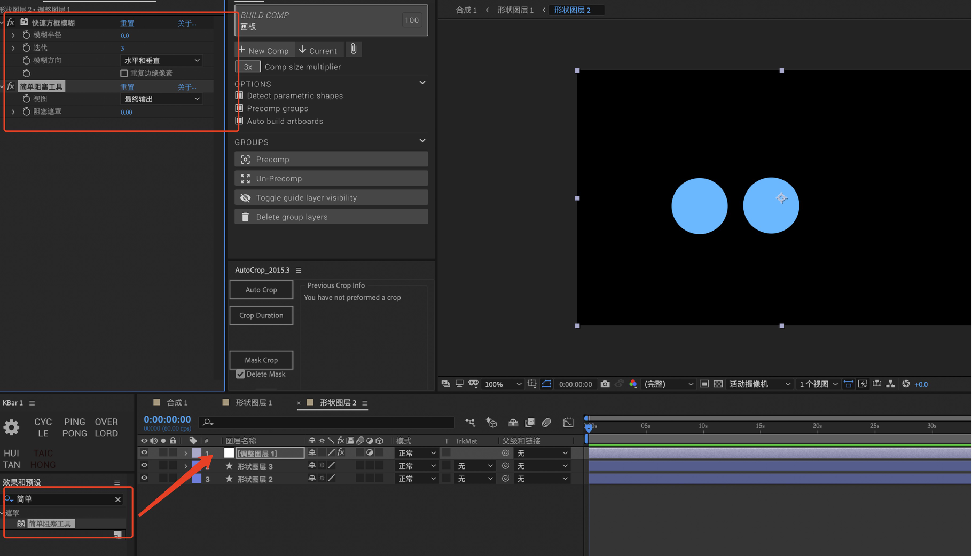Toggle hide shy layers icon

513,423
